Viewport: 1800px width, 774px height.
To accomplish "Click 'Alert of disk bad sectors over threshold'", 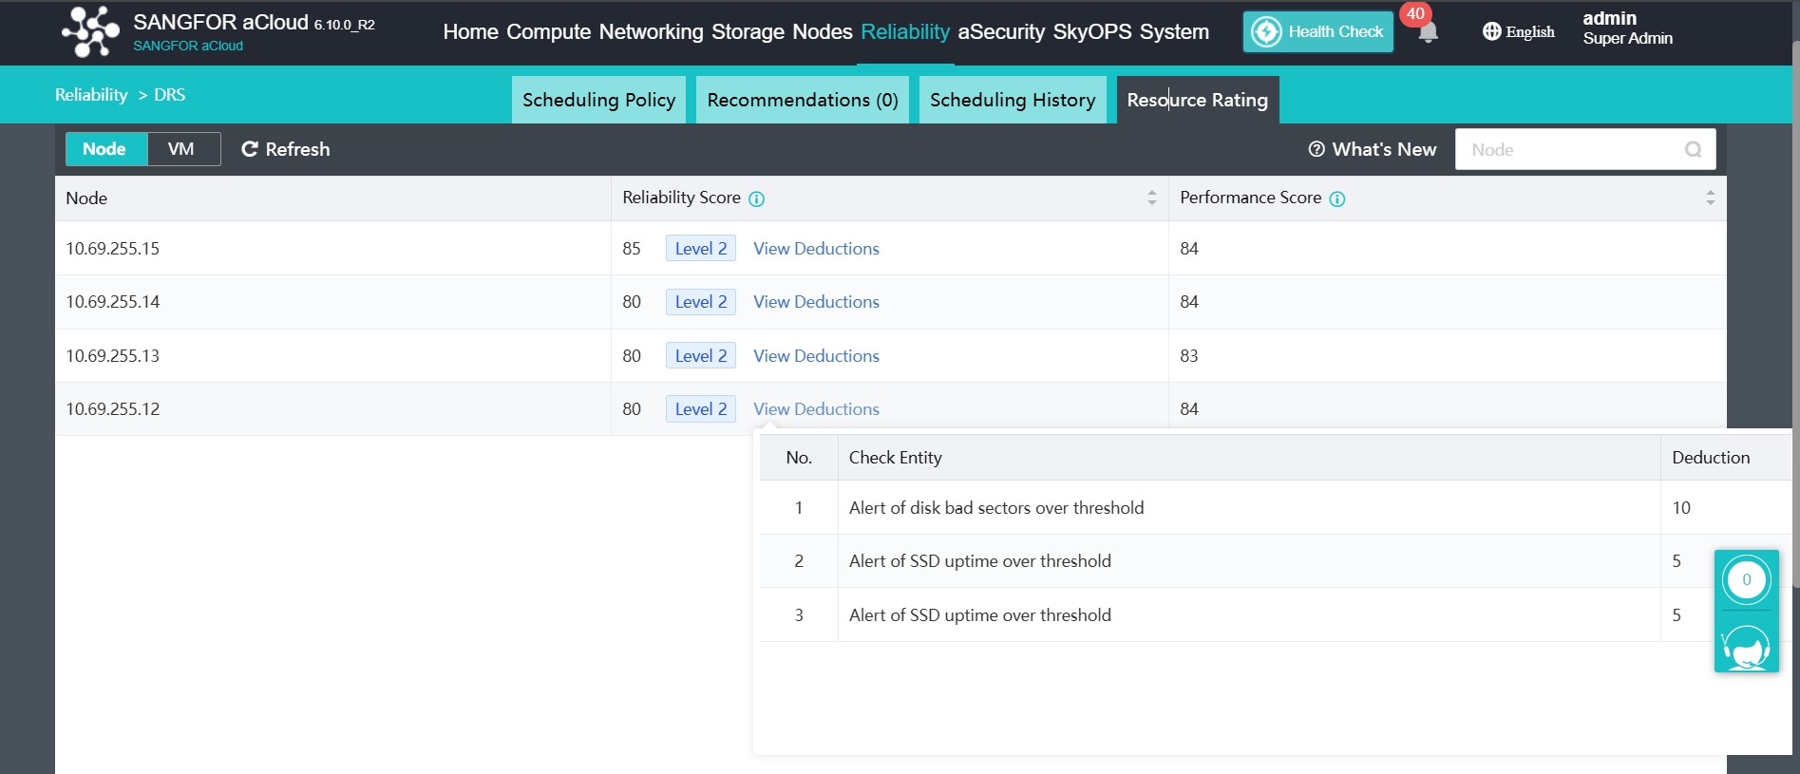I will tap(996, 507).
